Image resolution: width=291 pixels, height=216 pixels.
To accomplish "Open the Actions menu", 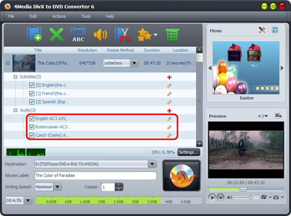I will point(59,16).
